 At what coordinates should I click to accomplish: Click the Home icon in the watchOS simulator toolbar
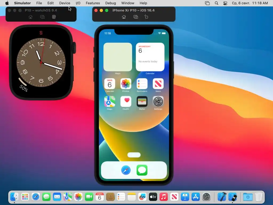(x=30, y=17)
